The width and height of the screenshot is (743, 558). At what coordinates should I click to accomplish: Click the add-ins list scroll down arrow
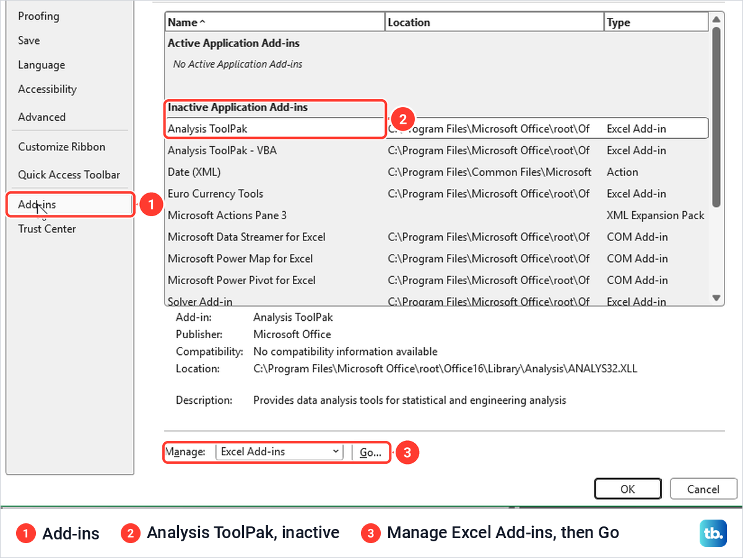[716, 299]
